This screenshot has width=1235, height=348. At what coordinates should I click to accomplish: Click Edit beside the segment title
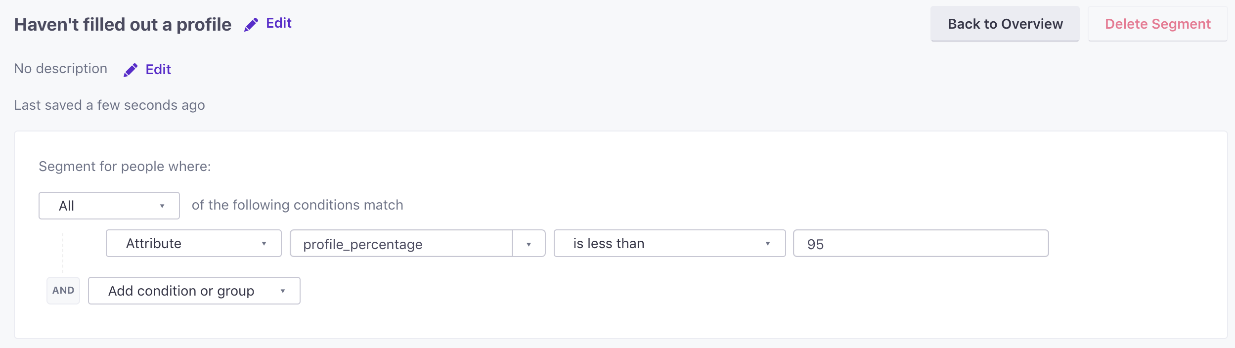point(278,23)
